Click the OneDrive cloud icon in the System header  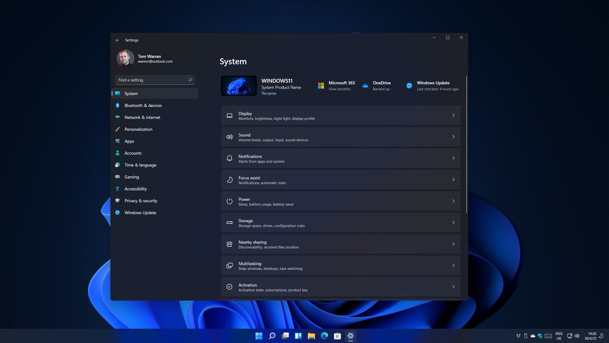[365, 86]
